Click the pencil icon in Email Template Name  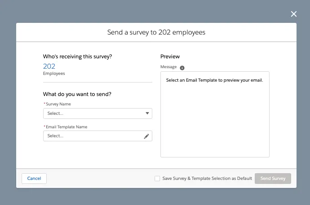[146, 136]
